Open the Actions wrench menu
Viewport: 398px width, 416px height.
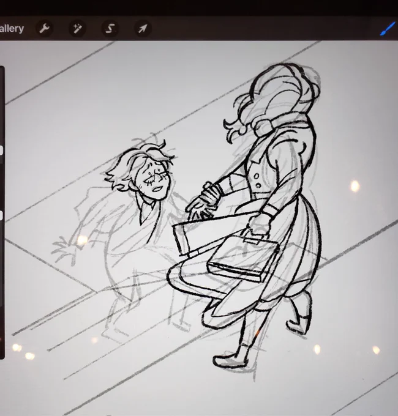44,28
